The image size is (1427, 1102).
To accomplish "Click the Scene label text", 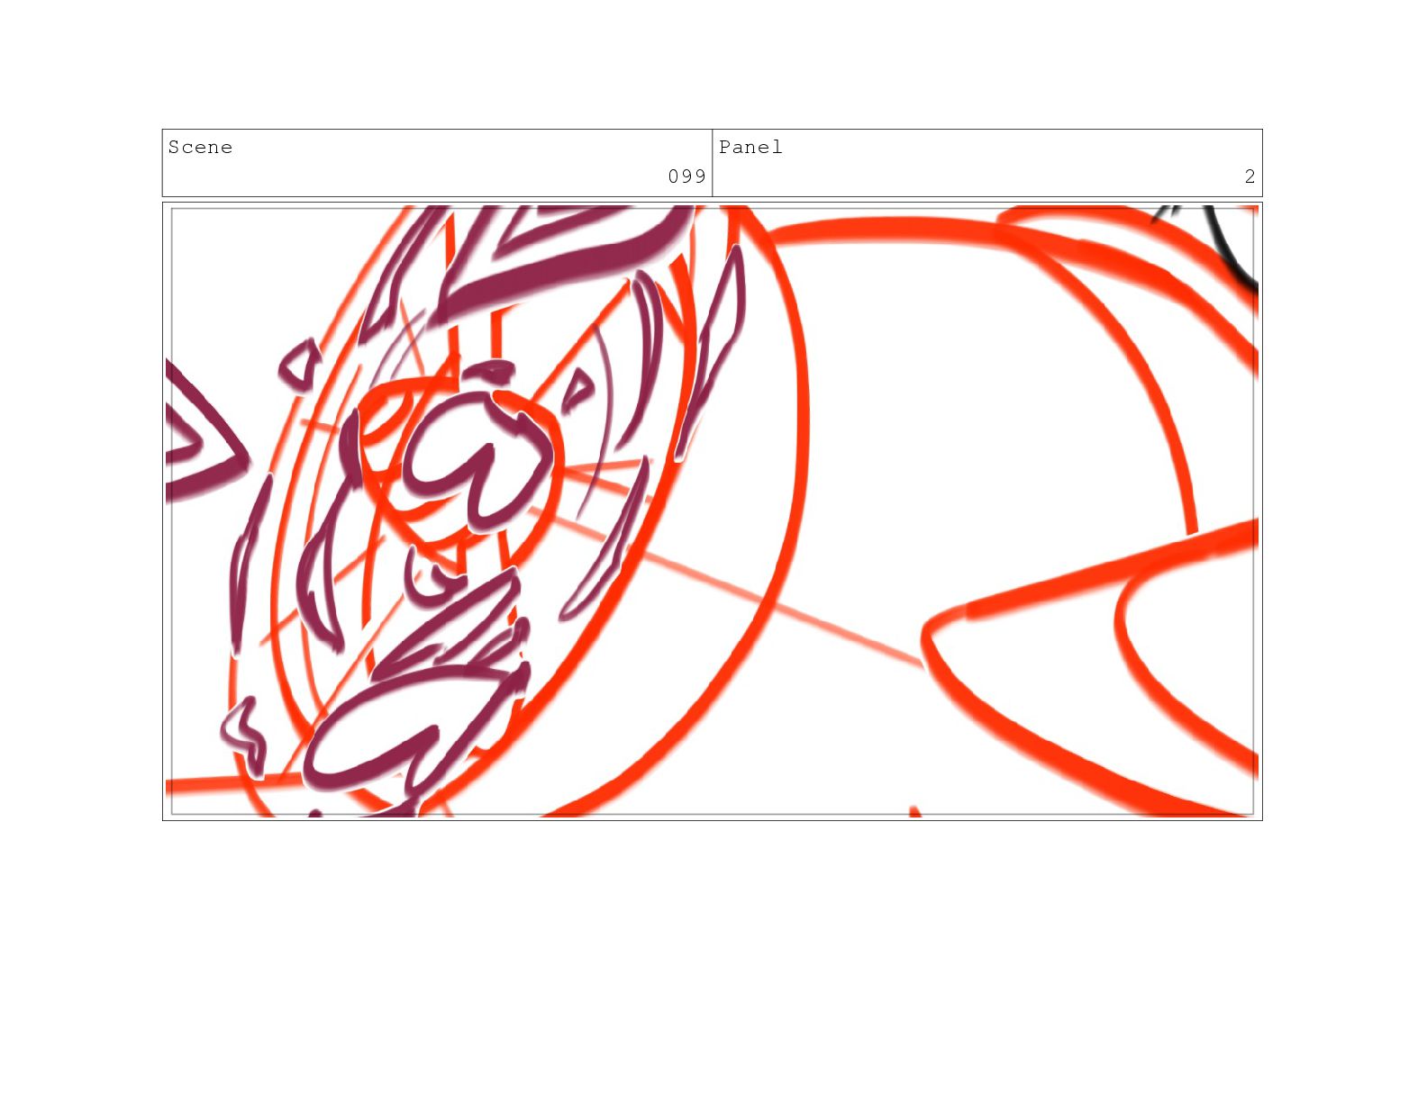I will tap(200, 148).
